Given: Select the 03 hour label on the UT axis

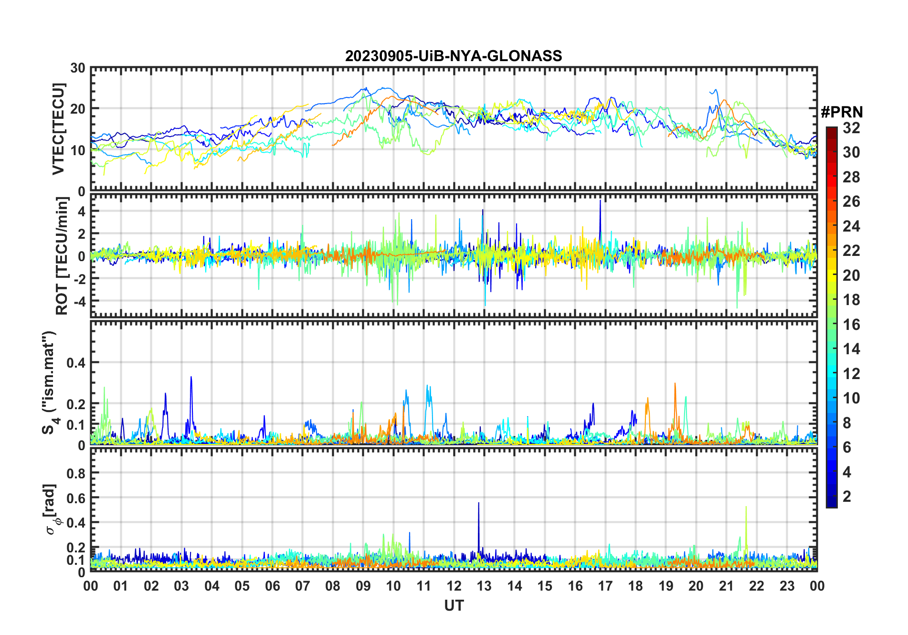Looking at the screenshot, I should point(181,586).
